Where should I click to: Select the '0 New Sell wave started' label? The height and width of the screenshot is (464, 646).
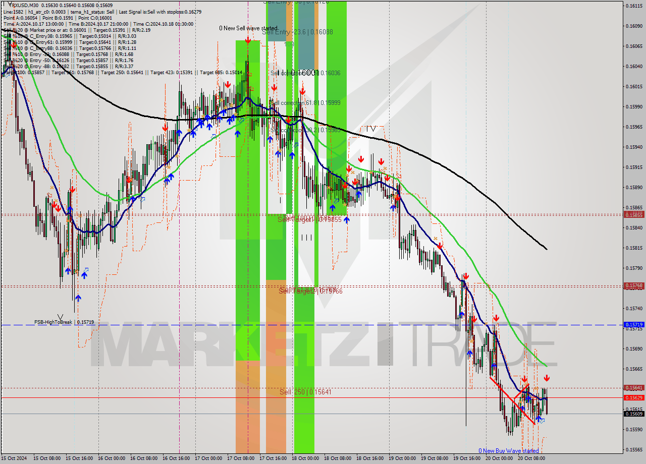pyautogui.click(x=248, y=28)
